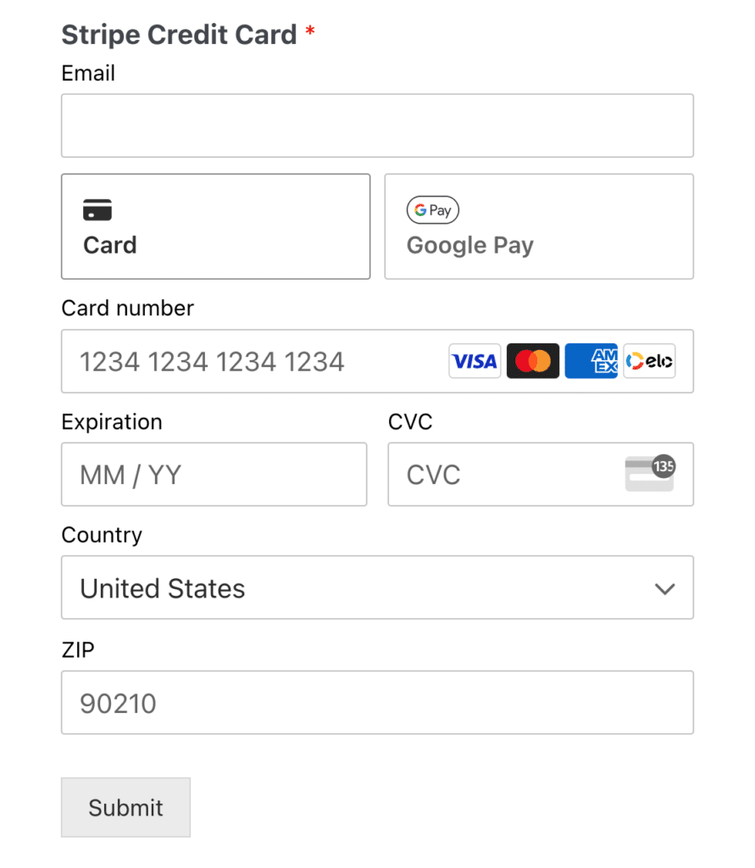The width and height of the screenshot is (755, 868).
Task: Click the Mastercard brand icon
Action: pos(532,361)
